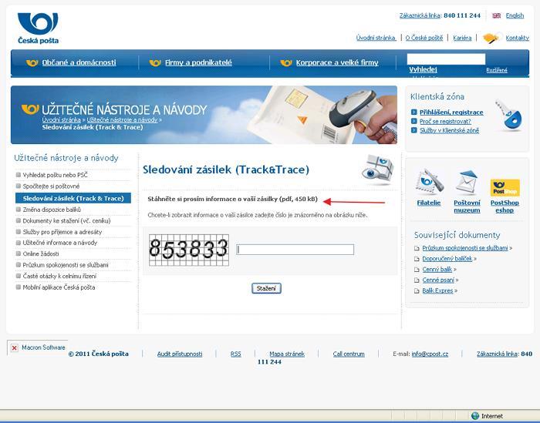The width and height of the screenshot is (540, 423).
Task: Click the Filatelie text link
Action: pyautogui.click(x=429, y=203)
